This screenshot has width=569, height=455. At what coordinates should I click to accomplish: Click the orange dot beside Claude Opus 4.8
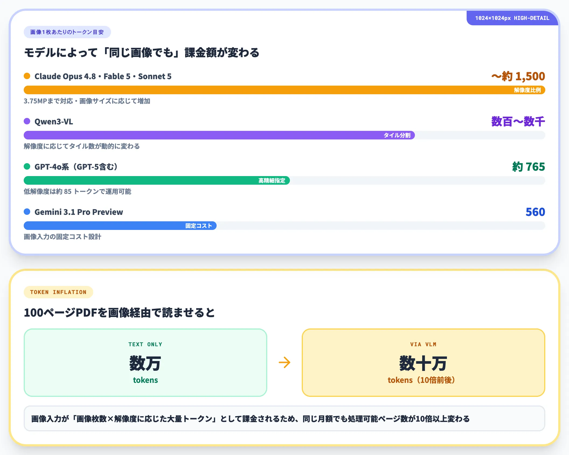(27, 76)
